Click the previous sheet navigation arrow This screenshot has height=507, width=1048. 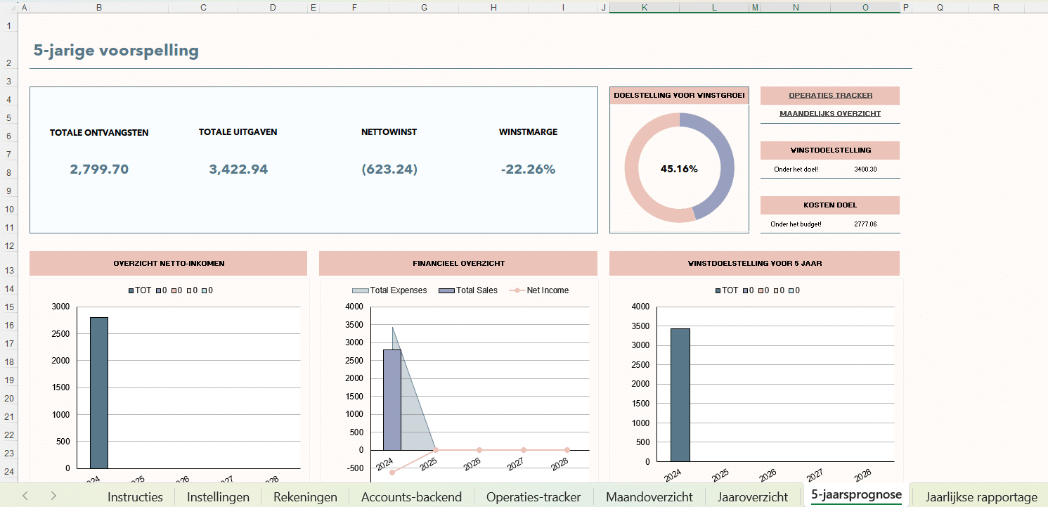[x=25, y=496]
